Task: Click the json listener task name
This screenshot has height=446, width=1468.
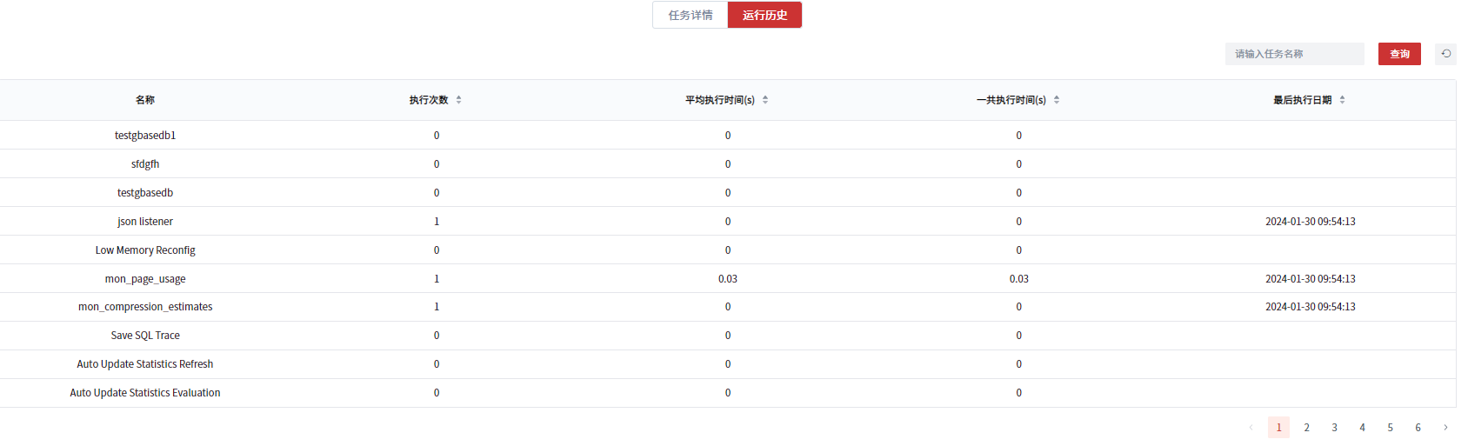Action: coord(145,222)
